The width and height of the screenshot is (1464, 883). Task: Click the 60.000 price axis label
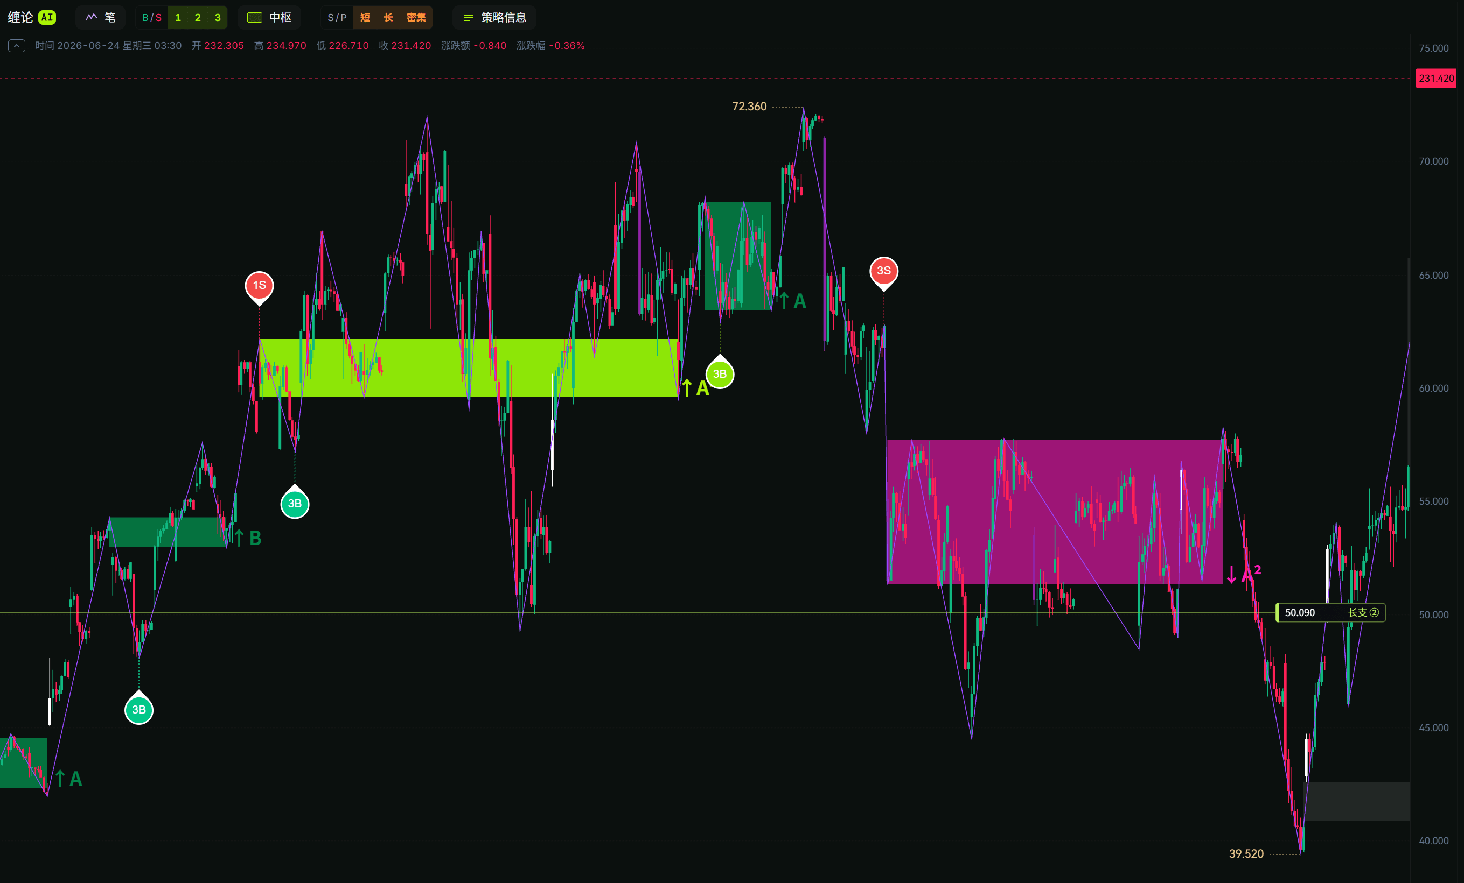(1433, 388)
